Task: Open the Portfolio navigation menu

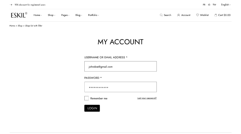Action: (93, 15)
